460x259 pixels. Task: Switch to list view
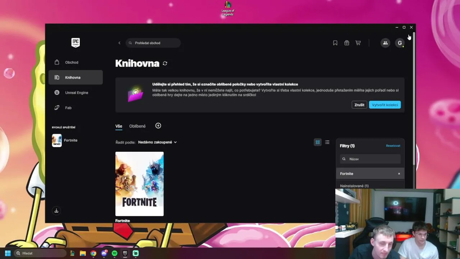(327, 142)
